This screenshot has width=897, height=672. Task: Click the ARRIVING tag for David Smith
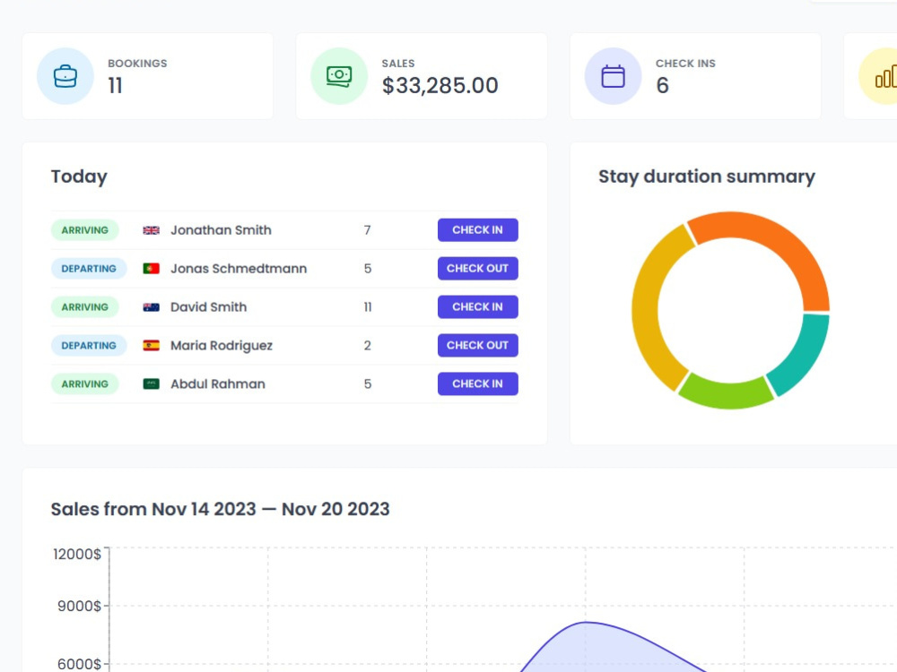(x=84, y=306)
